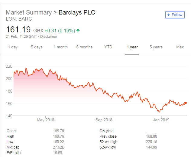Click the Barclays PLC title
This screenshot has width=191, height=157.
click(x=77, y=13)
